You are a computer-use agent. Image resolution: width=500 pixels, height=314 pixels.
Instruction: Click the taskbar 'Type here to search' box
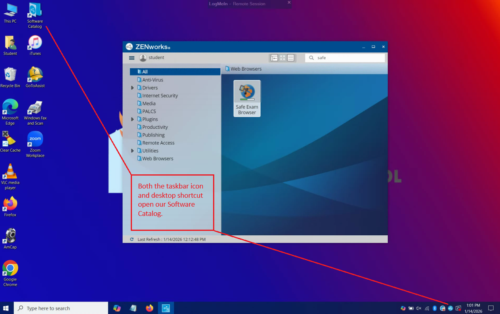pos(61,308)
